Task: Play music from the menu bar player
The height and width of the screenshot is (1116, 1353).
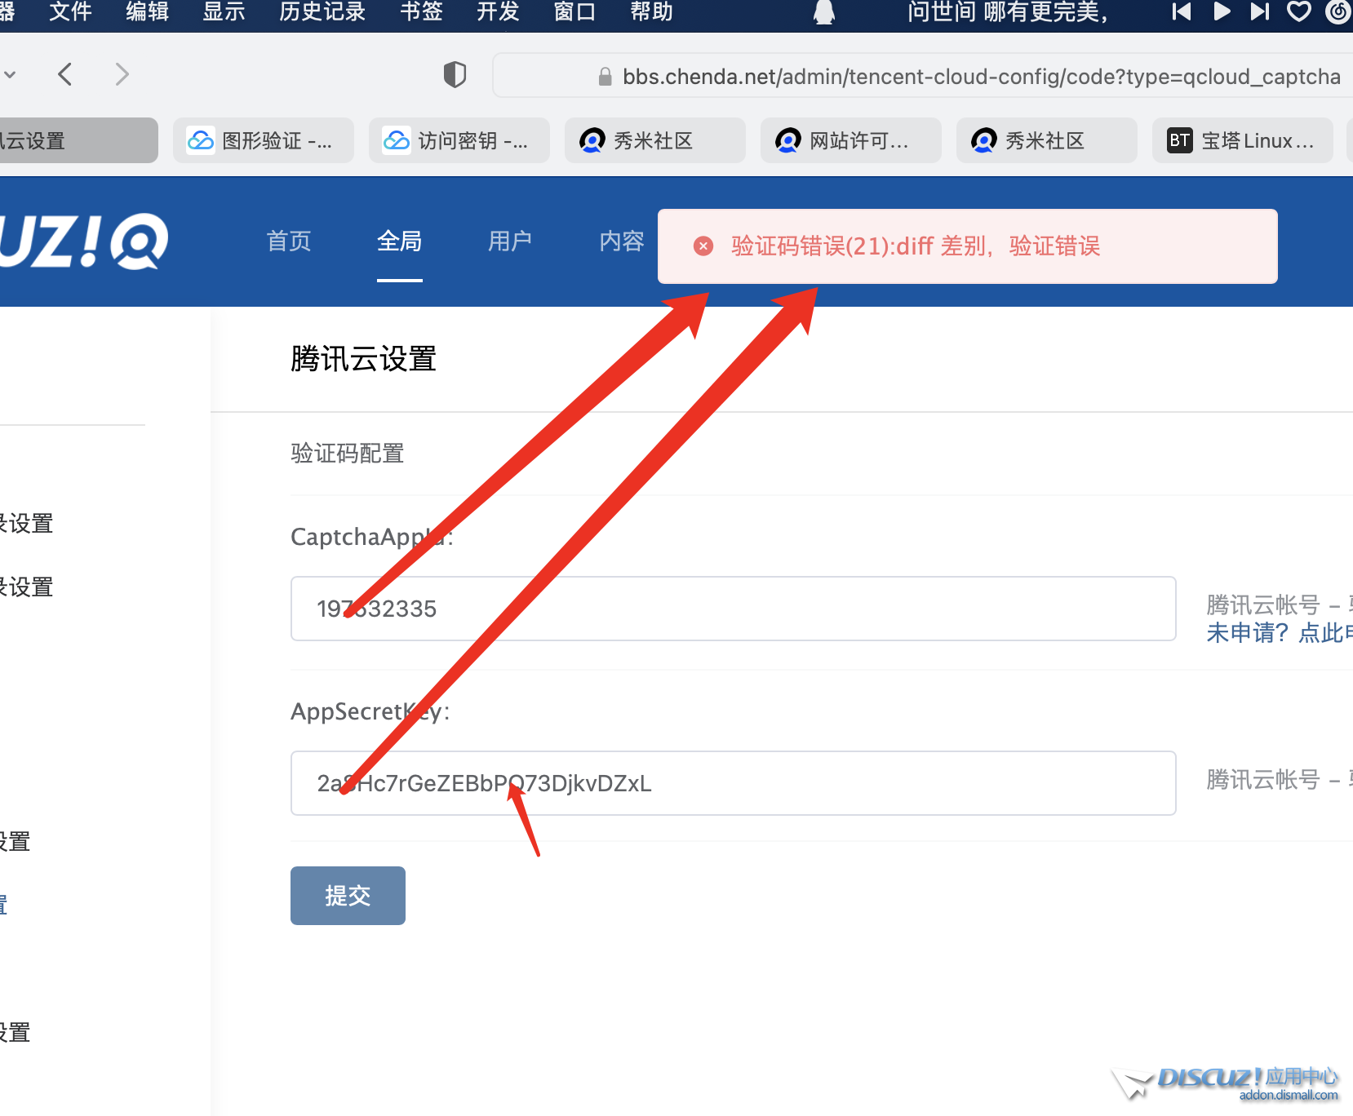Action: pyautogui.click(x=1222, y=11)
